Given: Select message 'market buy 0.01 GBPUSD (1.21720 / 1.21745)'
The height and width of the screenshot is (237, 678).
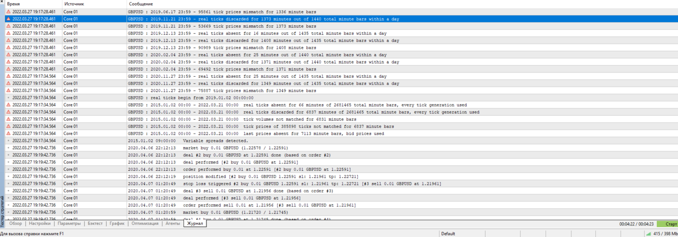Looking at the screenshot, I should click(x=236, y=212).
